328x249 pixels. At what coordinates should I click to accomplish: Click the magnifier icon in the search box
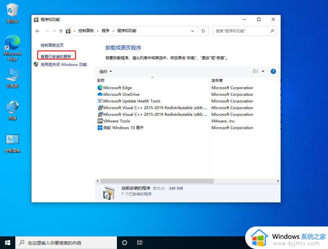pos(272,31)
